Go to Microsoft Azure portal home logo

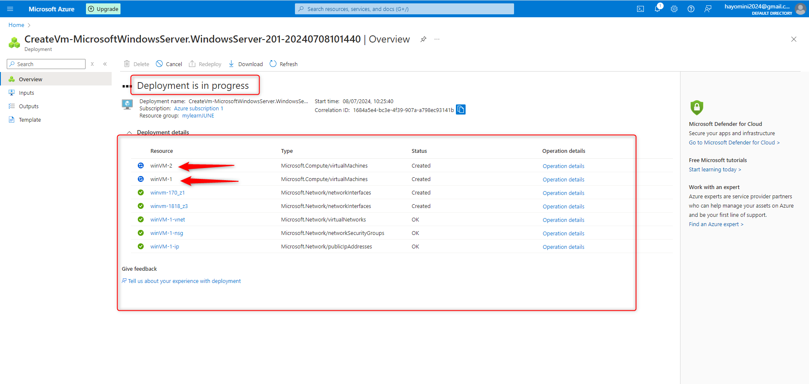[51, 9]
